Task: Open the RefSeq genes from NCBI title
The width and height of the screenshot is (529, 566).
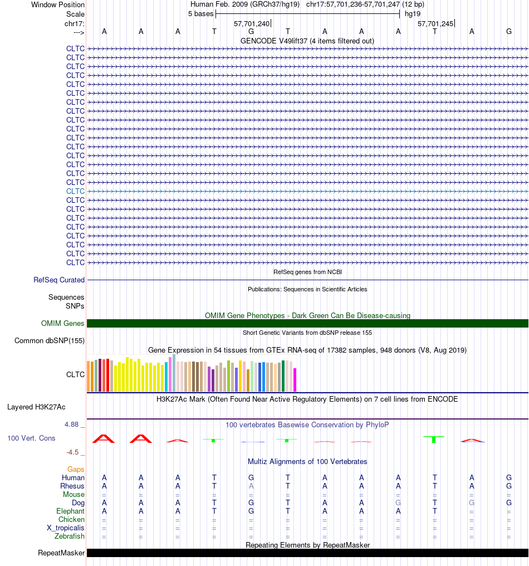Action: click(307, 272)
